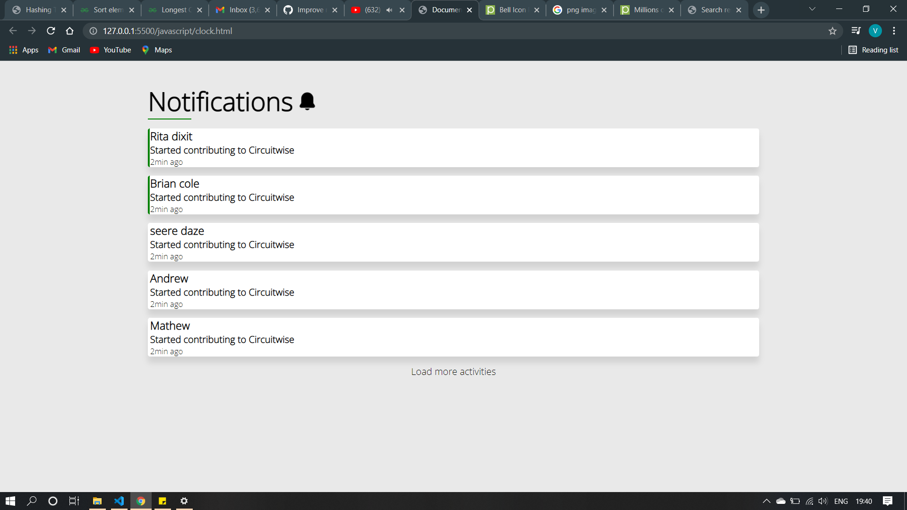Mute the playing YouTube tab audio

point(389,9)
